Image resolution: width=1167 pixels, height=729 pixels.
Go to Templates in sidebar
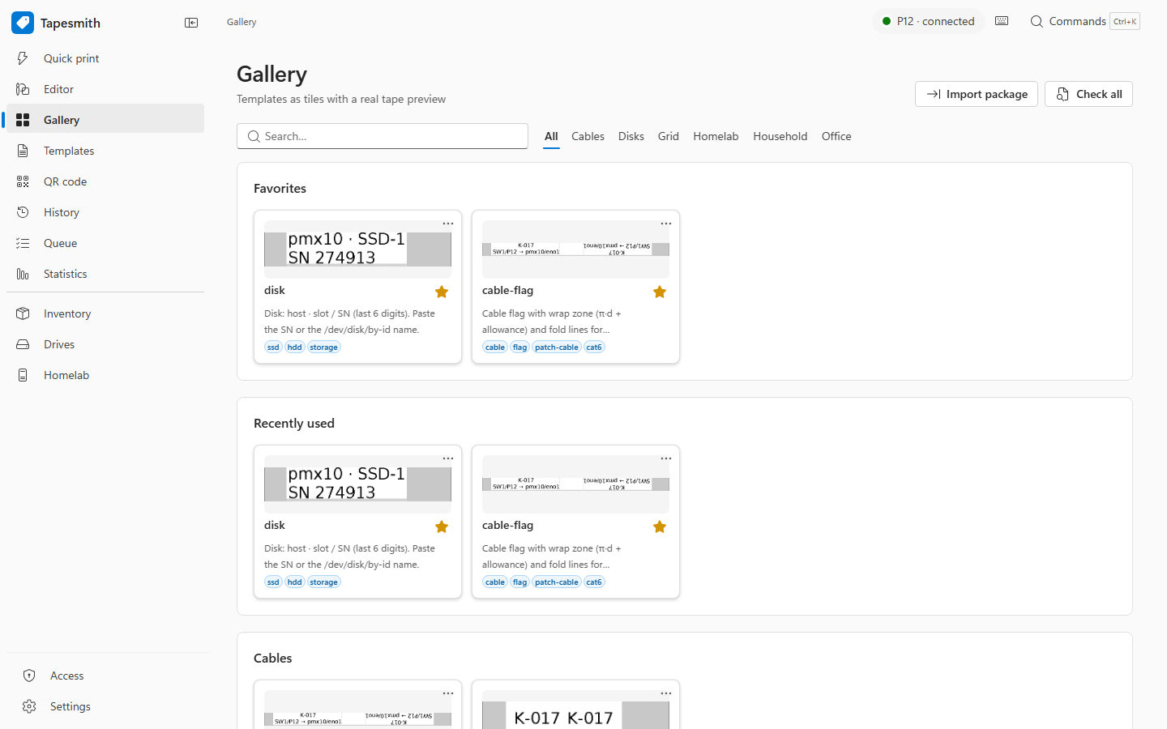[x=105, y=151]
